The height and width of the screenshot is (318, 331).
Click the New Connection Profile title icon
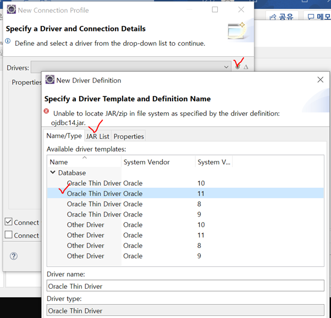coord(12,9)
